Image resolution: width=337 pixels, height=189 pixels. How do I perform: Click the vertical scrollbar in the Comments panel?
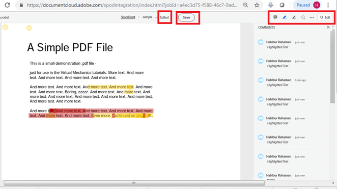click(333, 67)
